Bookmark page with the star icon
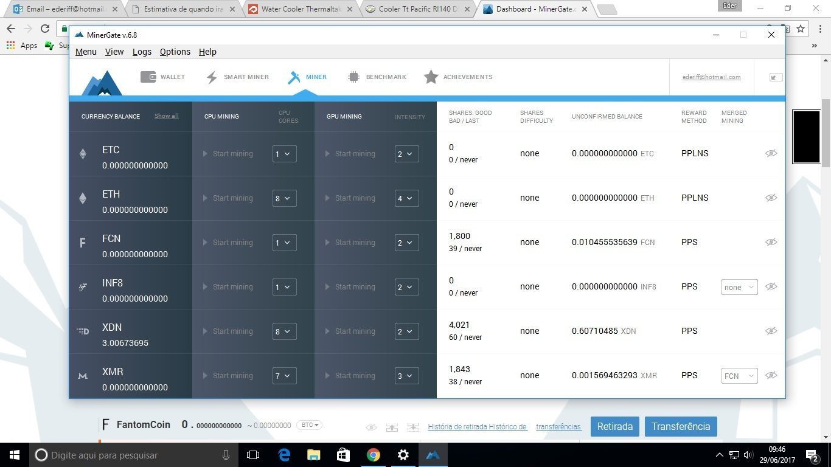831x467 pixels. [x=801, y=29]
